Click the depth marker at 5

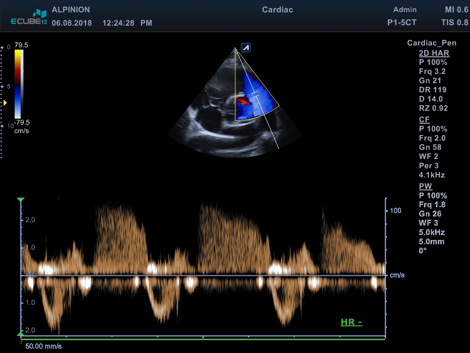click(2, 86)
